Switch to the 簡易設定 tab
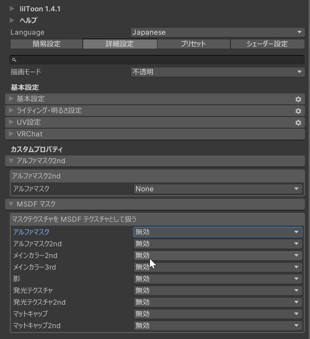The image size is (310, 339). tap(46, 44)
